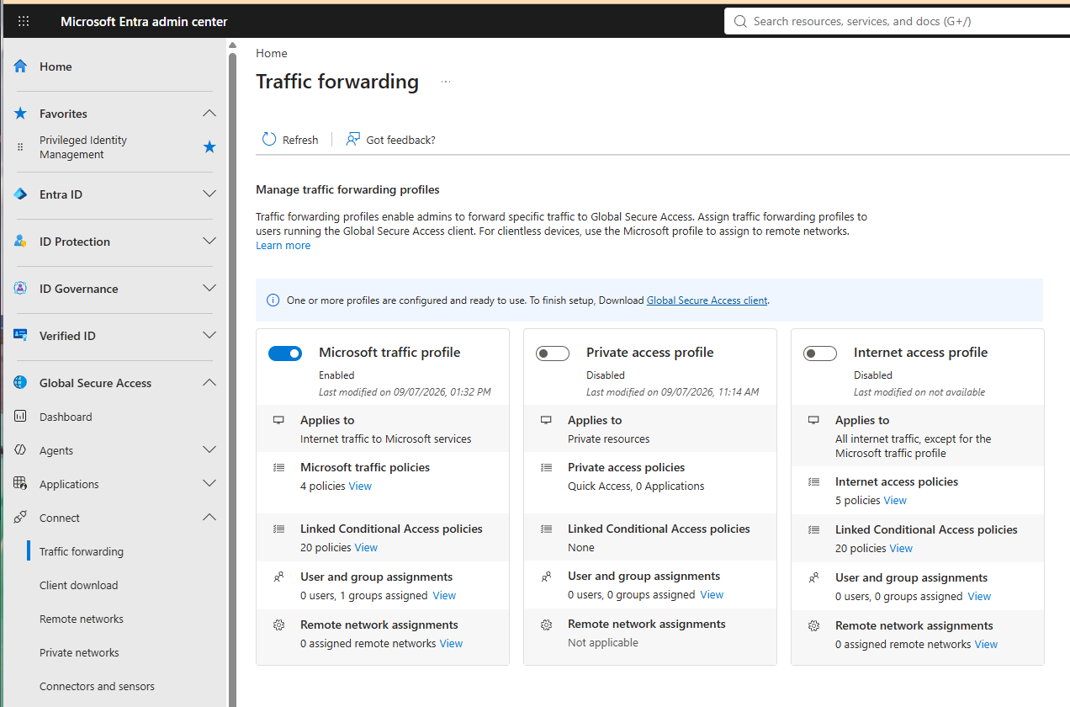The image size is (1070, 707).
Task: Click the monitor icon in Microsoft traffic Applies to
Action: click(279, 420)
